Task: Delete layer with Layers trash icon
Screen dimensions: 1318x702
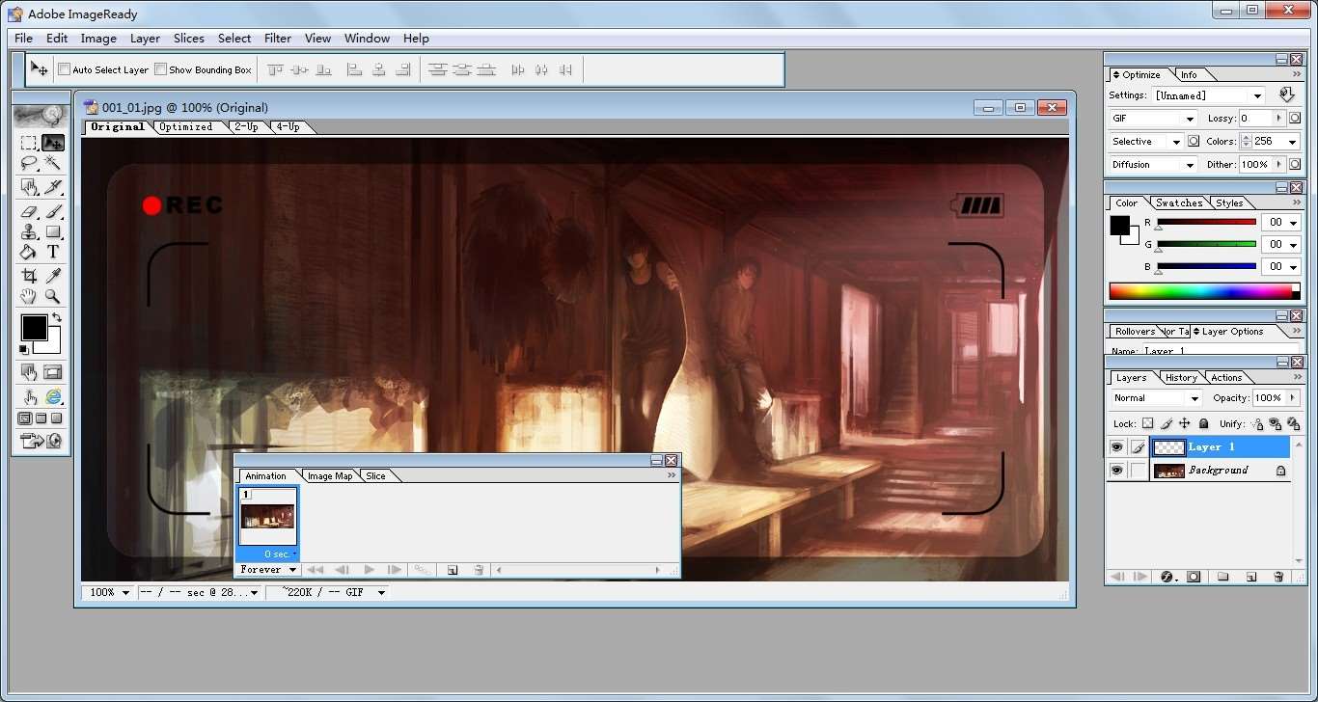Action: 1278,577
